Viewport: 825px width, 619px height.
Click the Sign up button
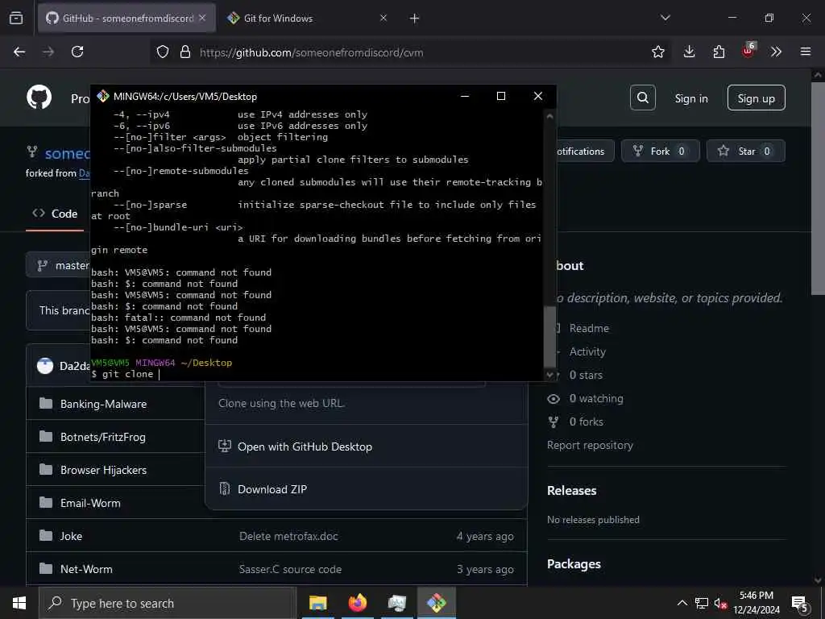756,98
